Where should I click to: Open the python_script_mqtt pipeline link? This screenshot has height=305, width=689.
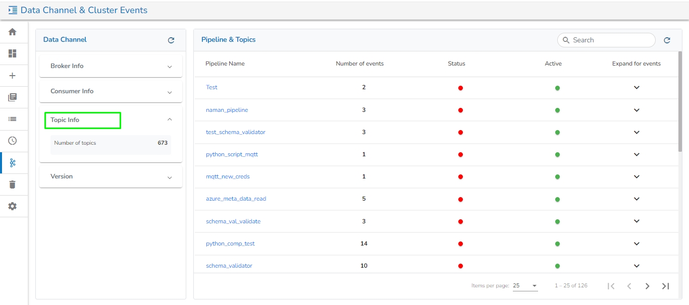point(232,154)
